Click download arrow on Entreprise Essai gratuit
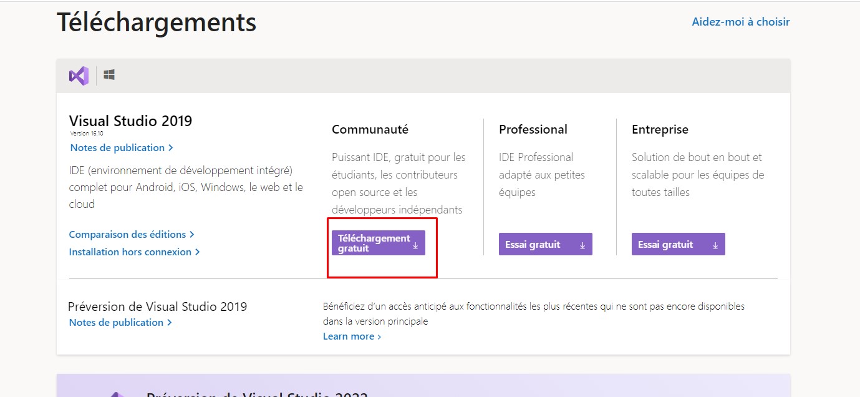This screenshot has height=397, width=860. click(x=715, y=245)
